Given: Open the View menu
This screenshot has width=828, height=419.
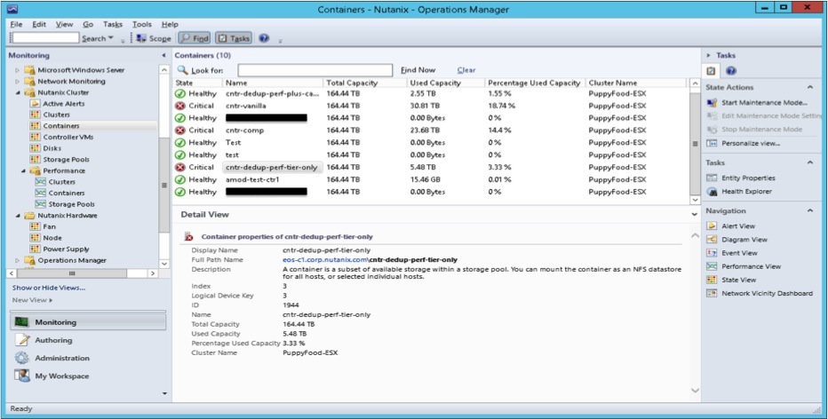Looking at the screenshot, I should (x=65, y=24).
